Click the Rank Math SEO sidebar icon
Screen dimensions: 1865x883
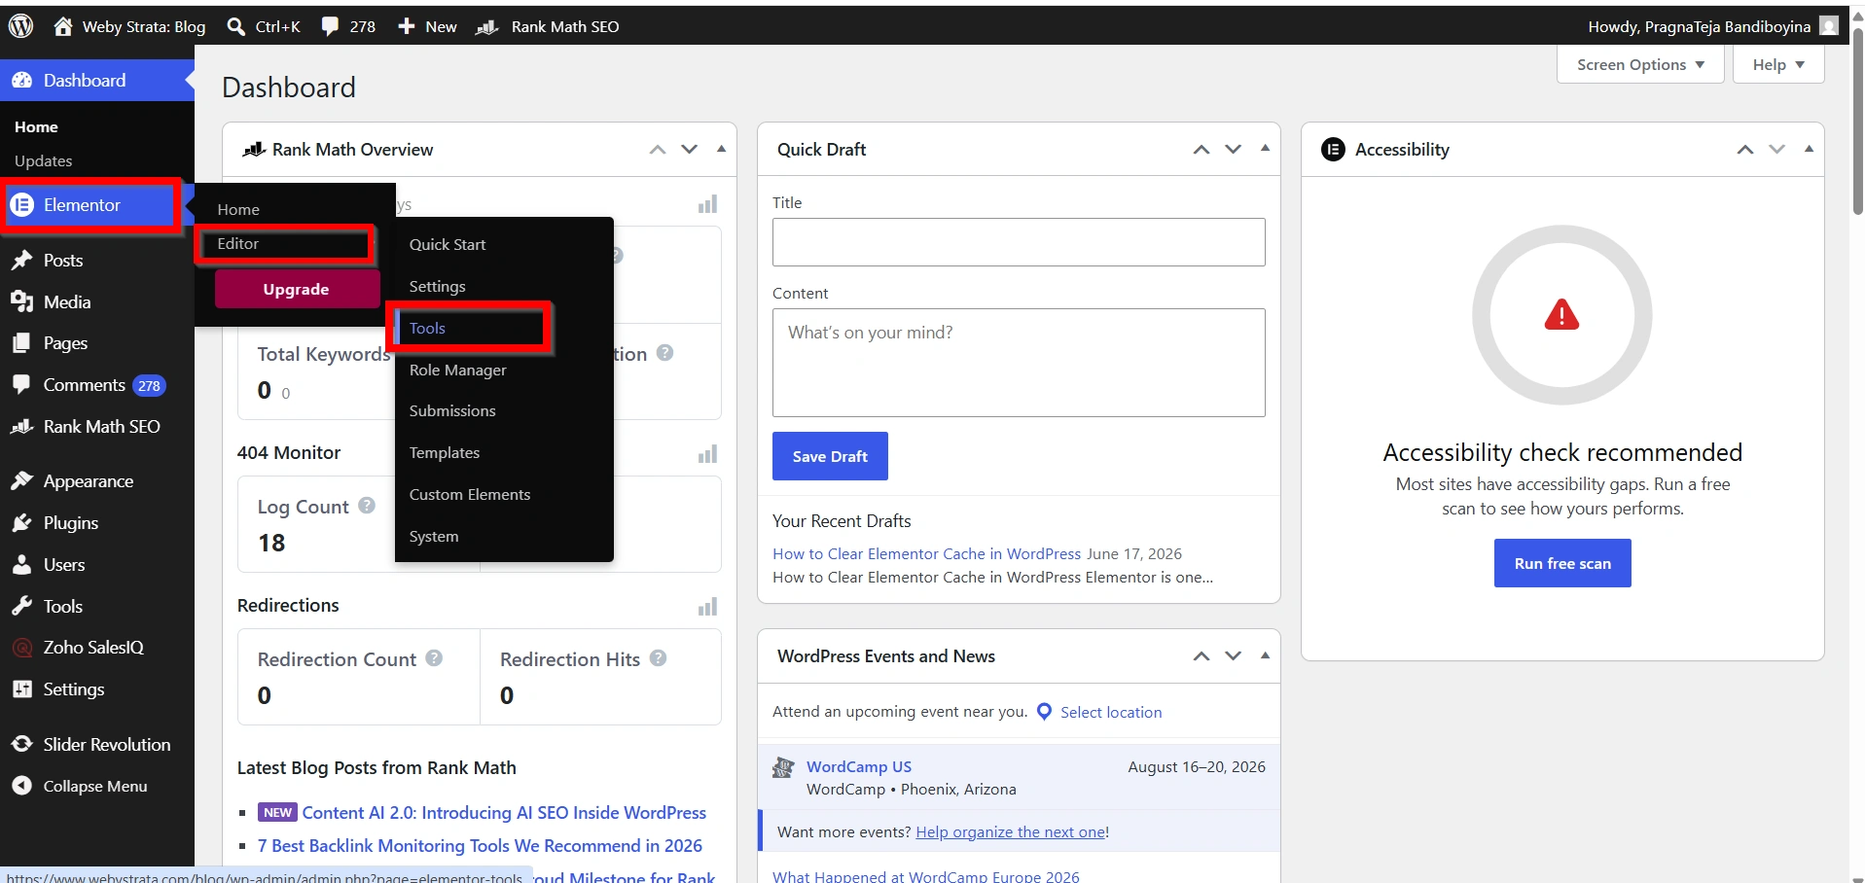(x=21, y=427)
